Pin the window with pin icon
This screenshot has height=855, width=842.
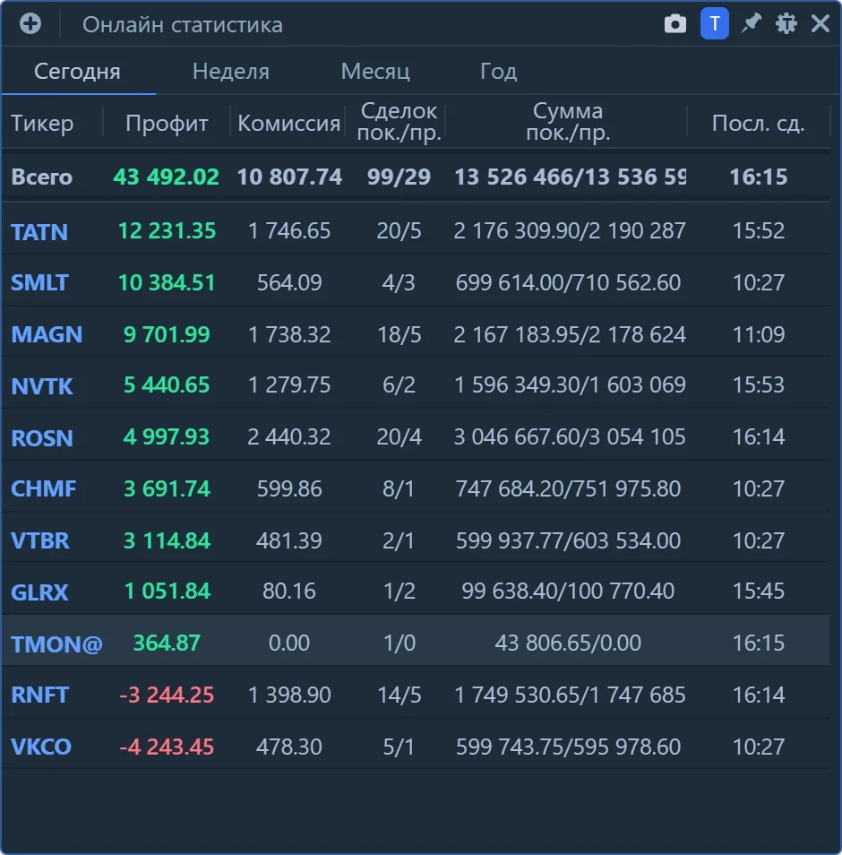click(751, 23)
